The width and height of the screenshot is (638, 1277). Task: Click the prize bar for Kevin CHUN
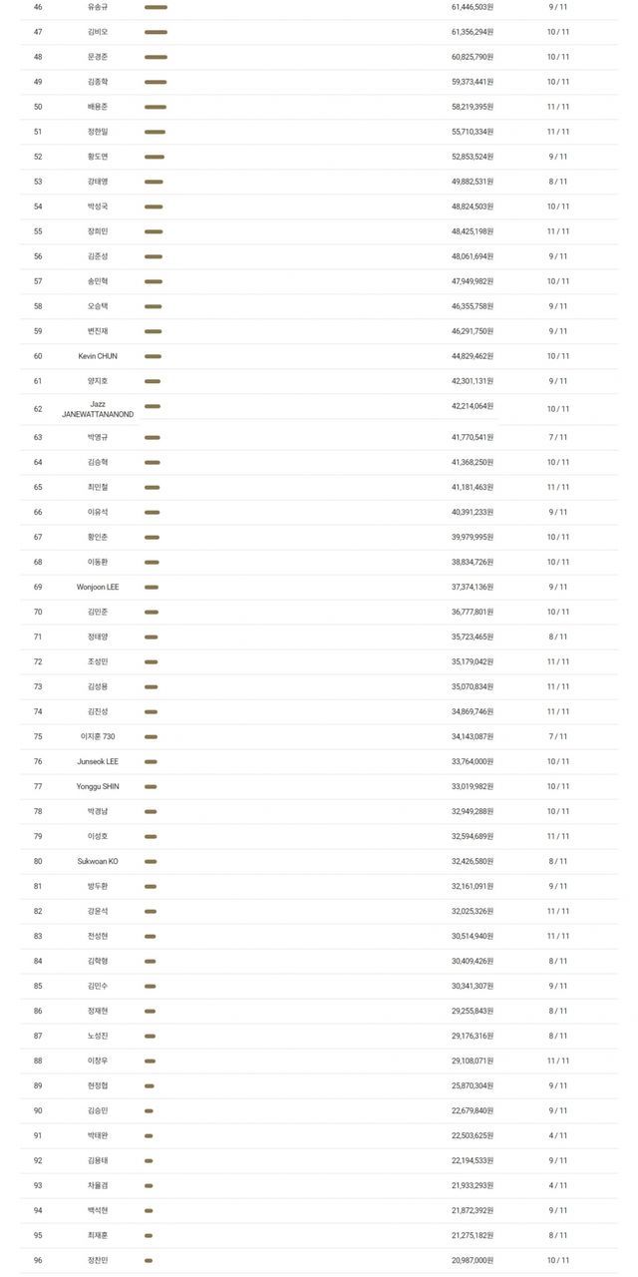click(153, 356)
